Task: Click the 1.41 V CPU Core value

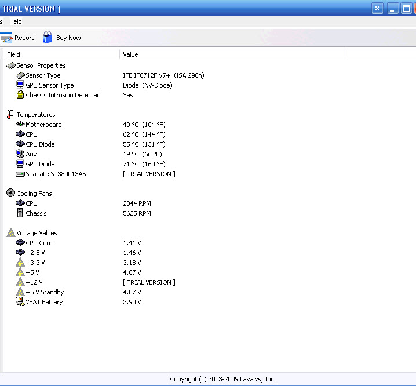Action: [132, 243]
